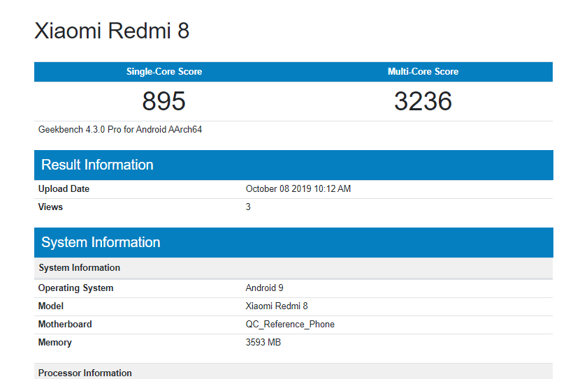Select the multi-core score value 3236
The height and width of the screenshot is (379, 566).
pyautogui.click(x=423, y=102)
